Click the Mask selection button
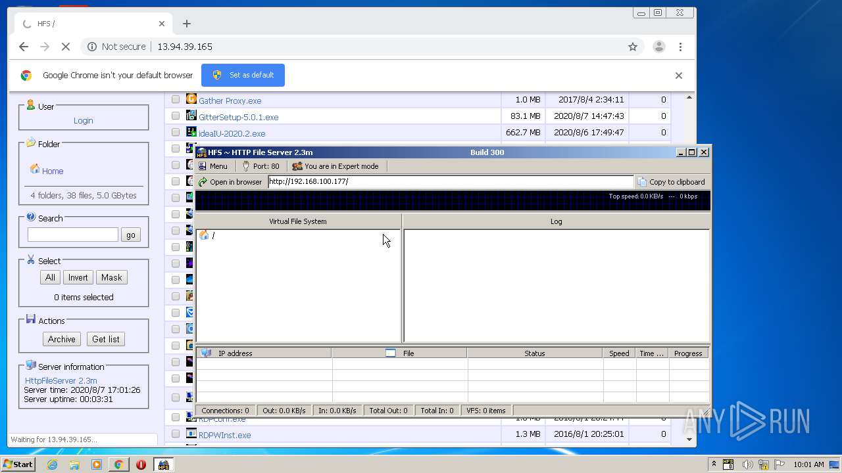Viewport: 842px width, 473px height. pos(111,277)
